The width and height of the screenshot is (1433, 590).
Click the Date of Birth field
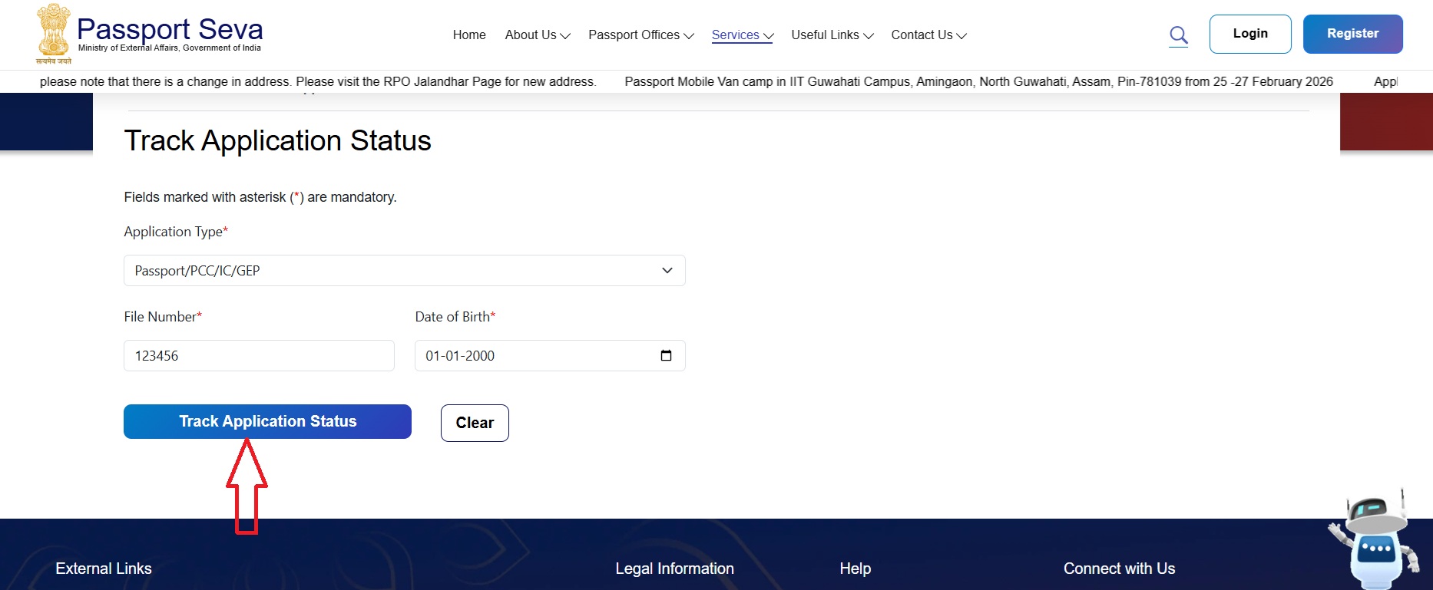tap(538, 356)
